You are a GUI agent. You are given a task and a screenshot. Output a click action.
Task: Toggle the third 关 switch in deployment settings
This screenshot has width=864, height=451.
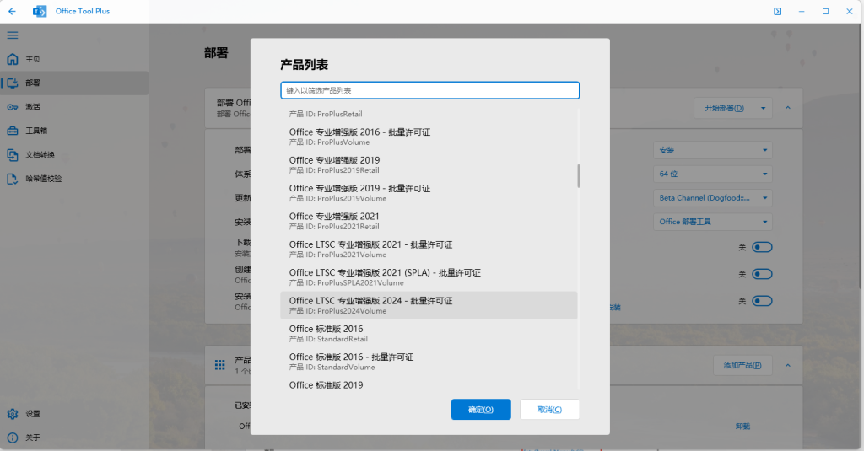click(762, 301)
